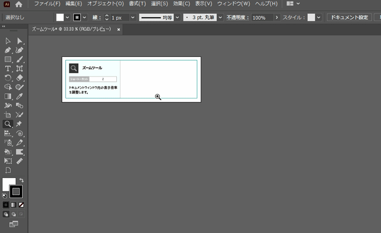Activate the Zoom tool in toolbar
This screenshot has height=233, width=381.
click(x=8, y=124)
